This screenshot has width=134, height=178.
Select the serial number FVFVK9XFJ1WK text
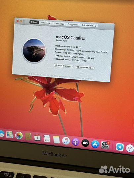79,61
